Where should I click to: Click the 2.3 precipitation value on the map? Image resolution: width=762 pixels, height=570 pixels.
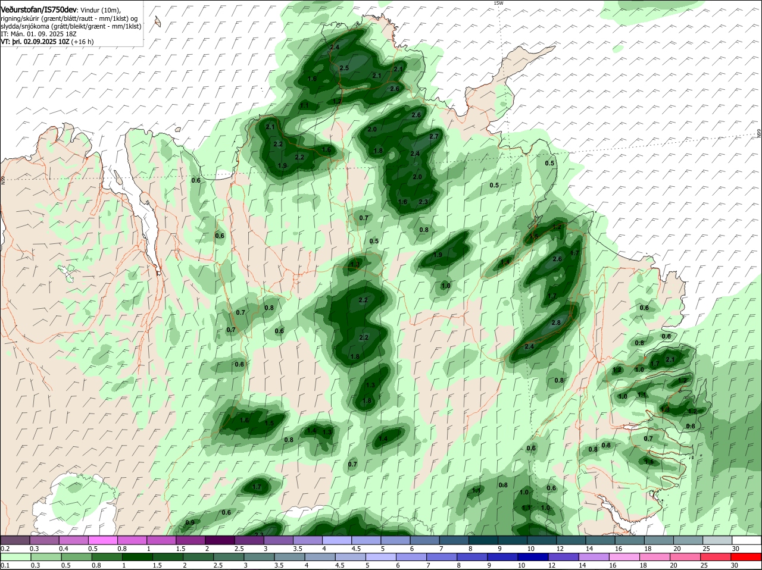[423, 202]
